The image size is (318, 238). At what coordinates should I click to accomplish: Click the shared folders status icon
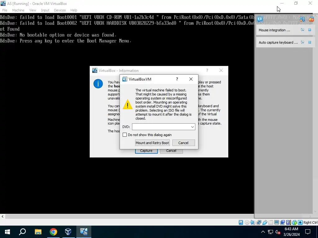click(270, 223)
